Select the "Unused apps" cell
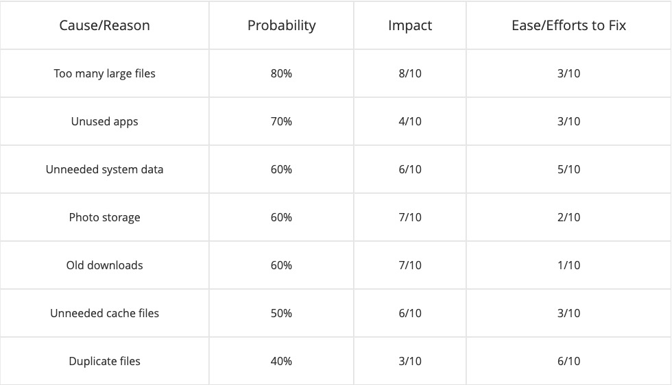Screen dimensions: 672x385 (104, 121)
